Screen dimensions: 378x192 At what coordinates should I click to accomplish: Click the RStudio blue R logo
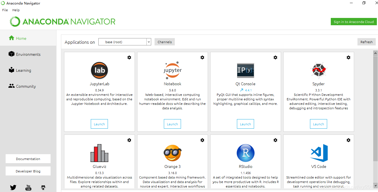246,153
